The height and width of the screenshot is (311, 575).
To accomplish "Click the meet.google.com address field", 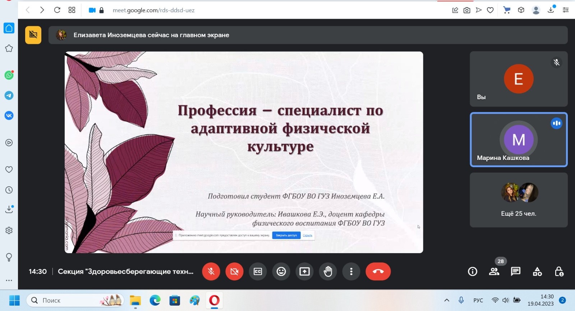I will pos(153,10).
